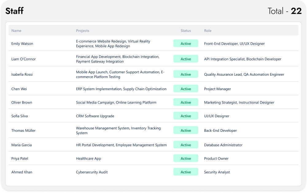Toggle Isabella Rossi's Active status badge

pyautogui.click(x=186, y=74)
